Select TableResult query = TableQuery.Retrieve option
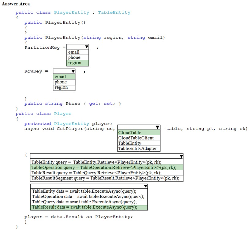Image resolution: width=249 pixels, height=230 pixels. click(x=107, y=173)
